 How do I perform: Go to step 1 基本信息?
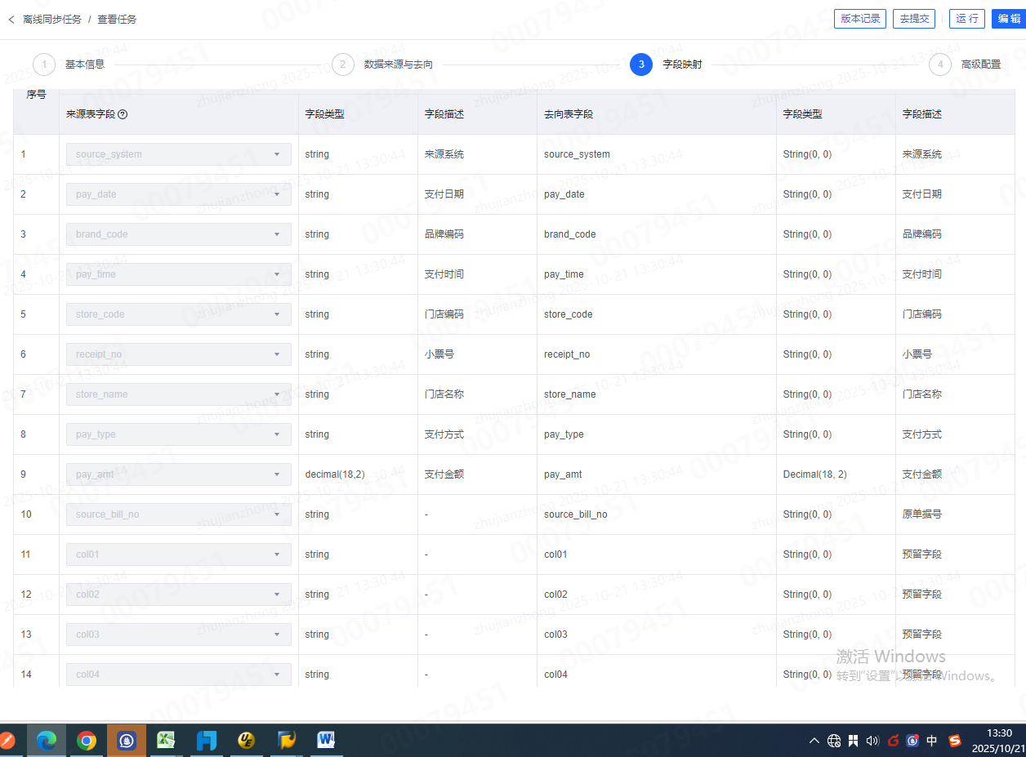pos(44,65)
